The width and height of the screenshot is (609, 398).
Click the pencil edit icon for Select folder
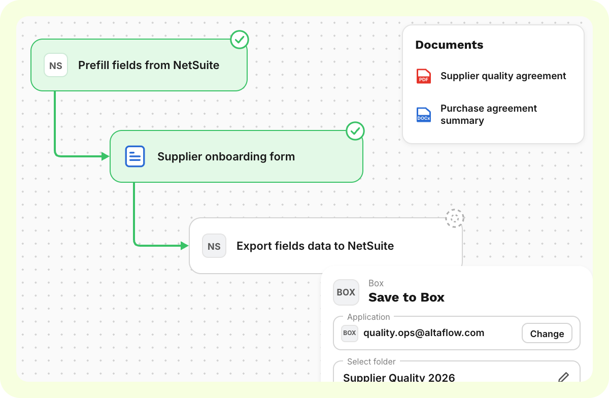click(x=563, y=377)
